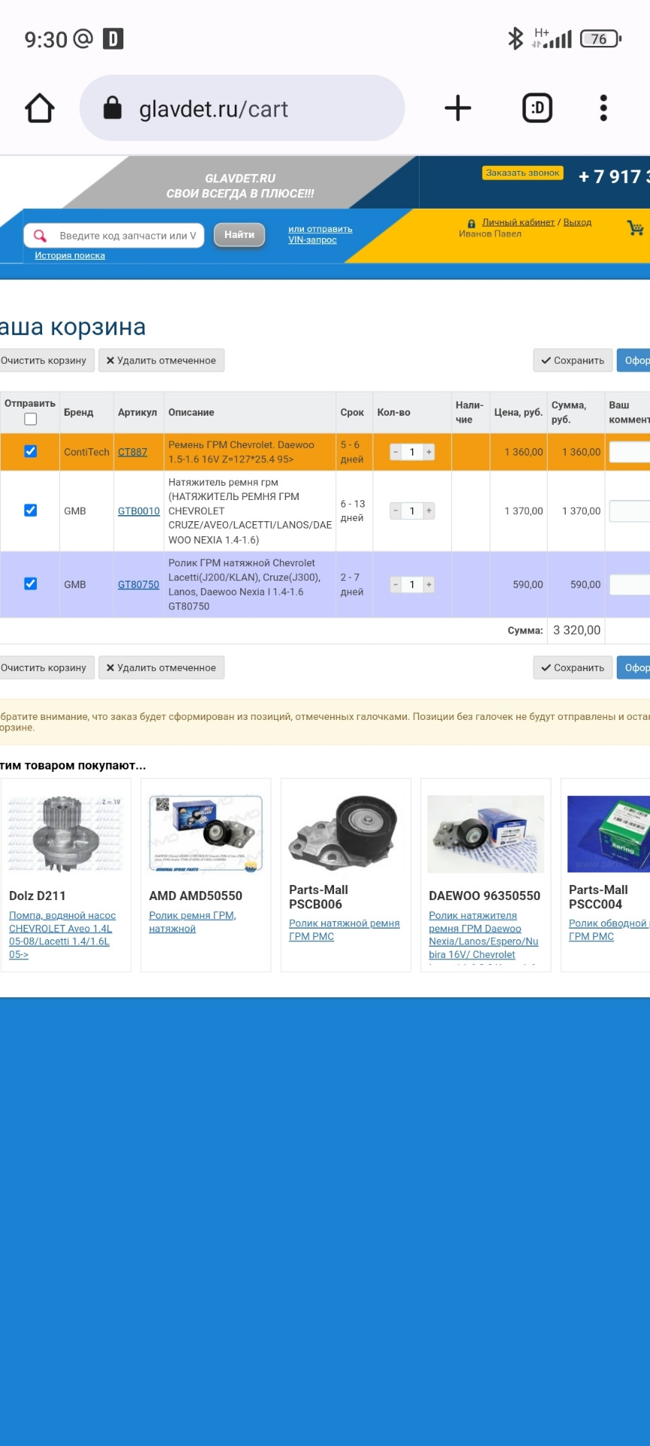
Task: Open article link GT80750
Action: click(x=138, y=584)
